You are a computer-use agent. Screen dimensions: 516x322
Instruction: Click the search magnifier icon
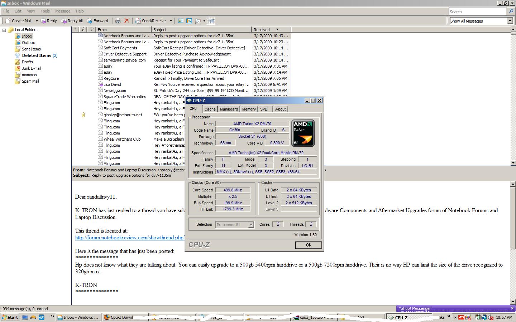(x=511, y=12)
